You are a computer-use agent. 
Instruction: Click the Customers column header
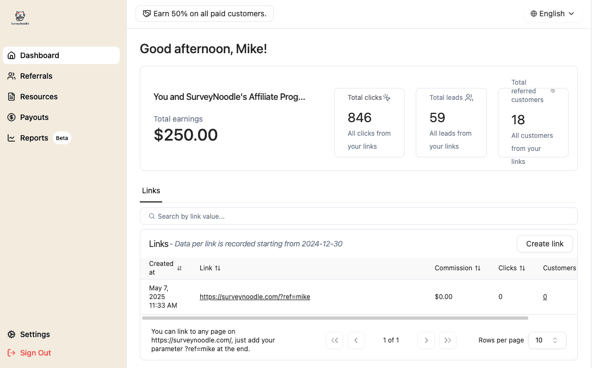click(x=559, y=268)
